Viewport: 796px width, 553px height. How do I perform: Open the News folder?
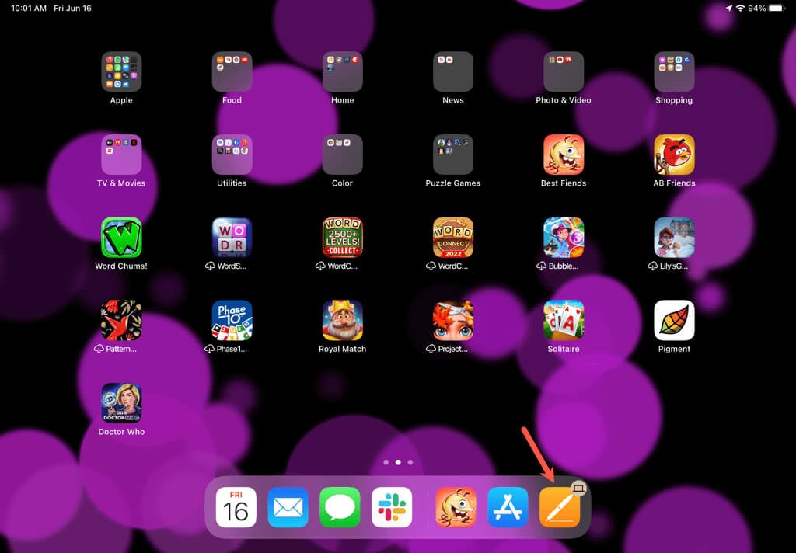click(x=453, y=71)
